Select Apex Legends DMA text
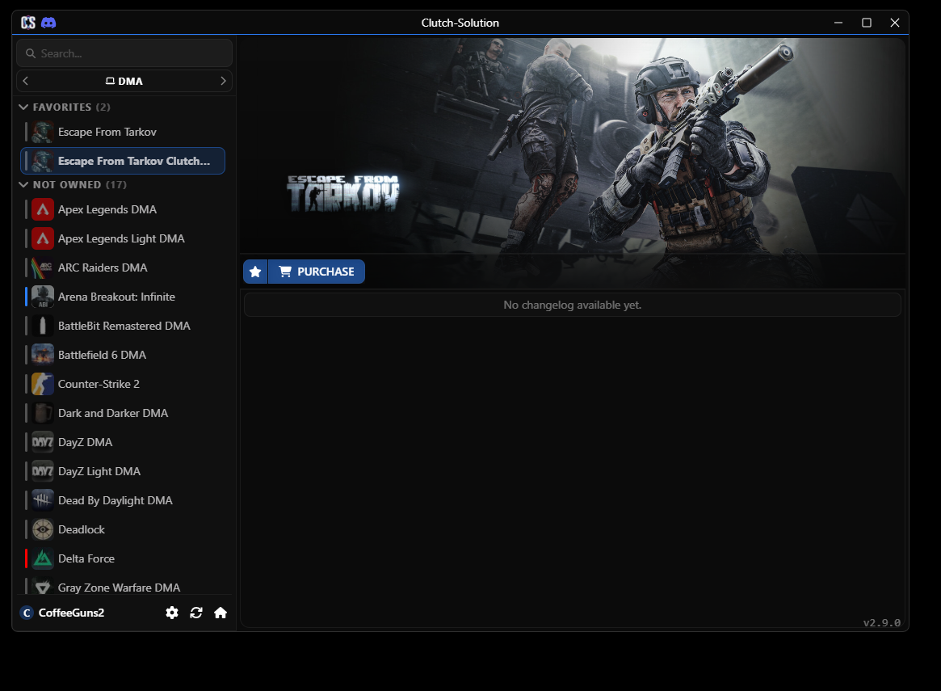Viewport: 941px width, 691px height. point(107,209)
